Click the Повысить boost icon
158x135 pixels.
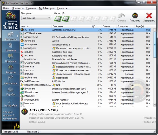[135, 17]
